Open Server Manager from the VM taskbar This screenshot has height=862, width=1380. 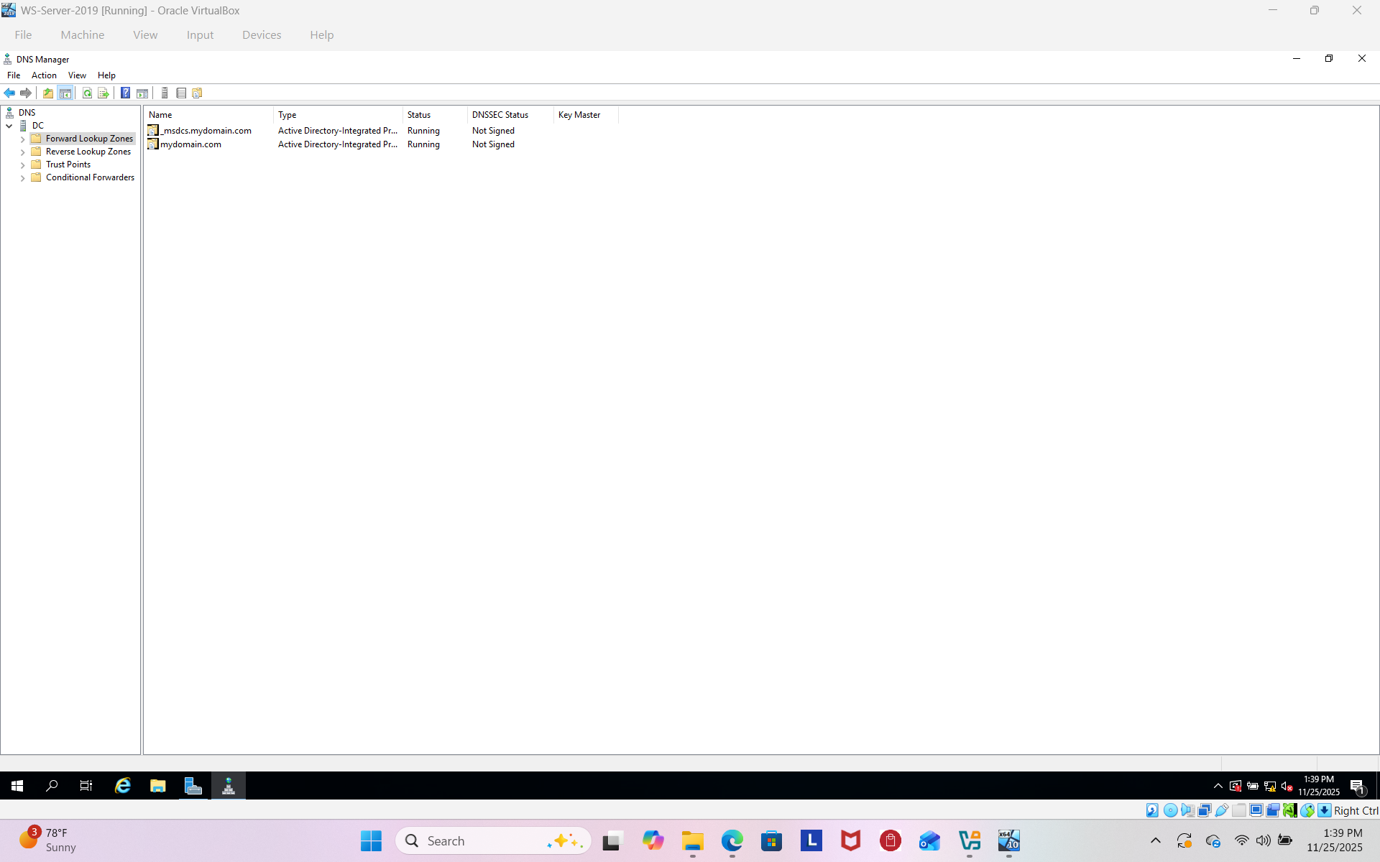193,786
